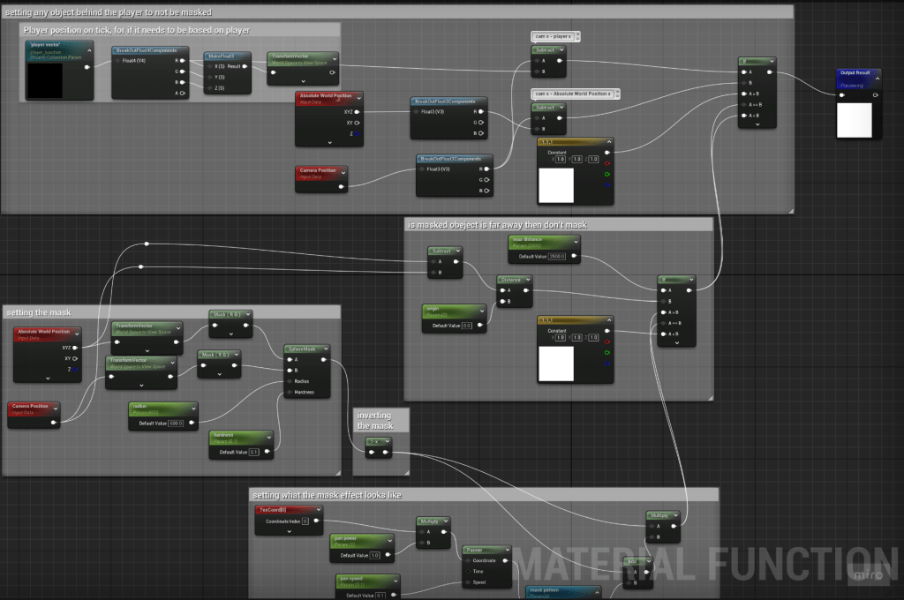Image resolution: width=904 pixels, height=600 pixels.
Task: Edit the pan speed Default Value field
Action: [380, 594]
